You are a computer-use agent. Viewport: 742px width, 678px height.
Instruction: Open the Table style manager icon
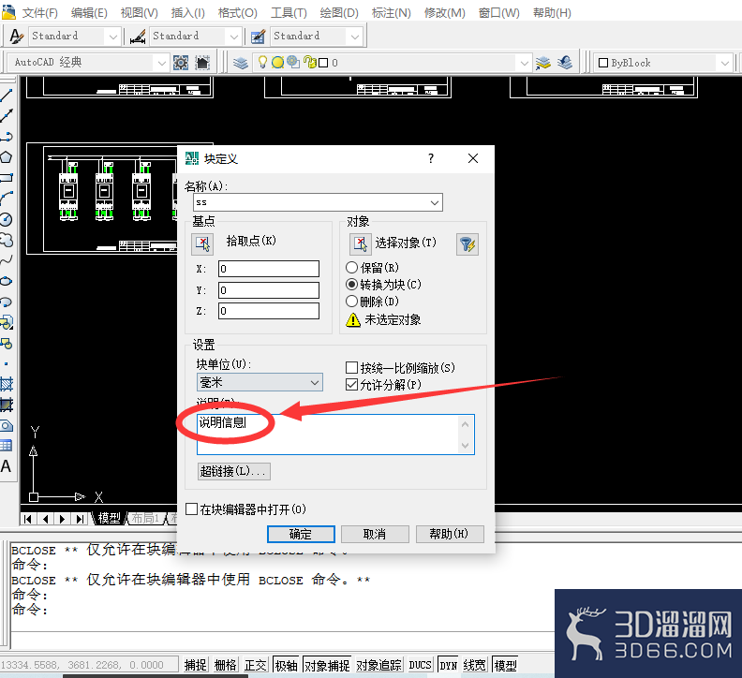pos(258,37)
